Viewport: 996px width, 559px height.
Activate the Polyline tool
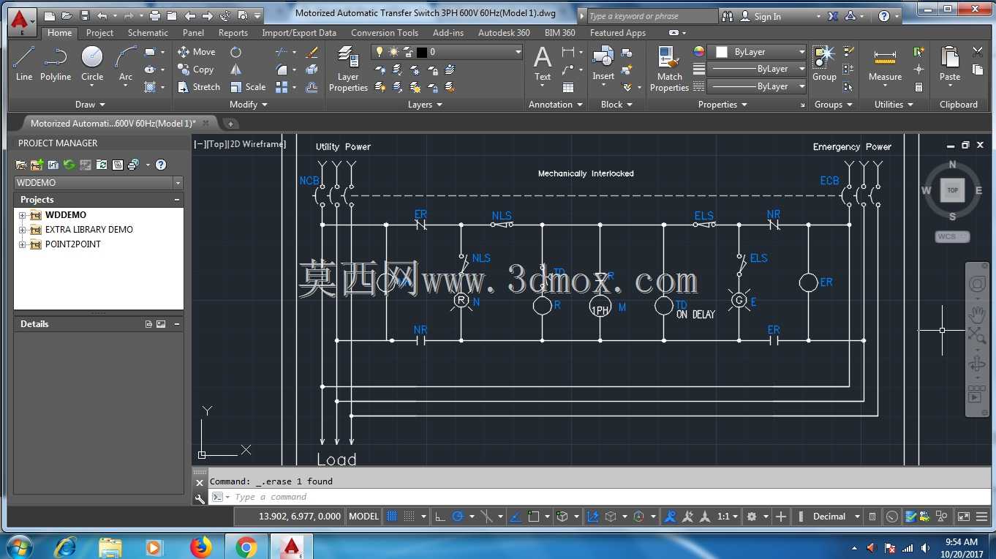56,64
